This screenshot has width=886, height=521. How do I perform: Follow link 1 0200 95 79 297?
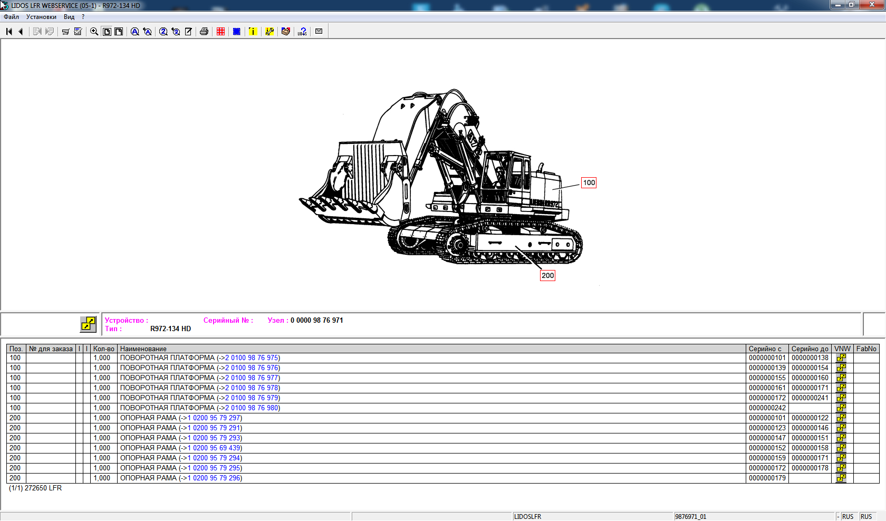(x=215, y=418)
